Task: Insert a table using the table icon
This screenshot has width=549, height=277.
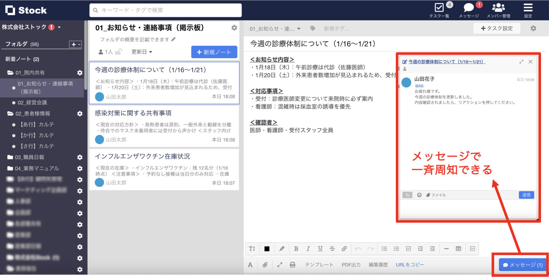Action: pyautogui.click(x=459, y=249)
